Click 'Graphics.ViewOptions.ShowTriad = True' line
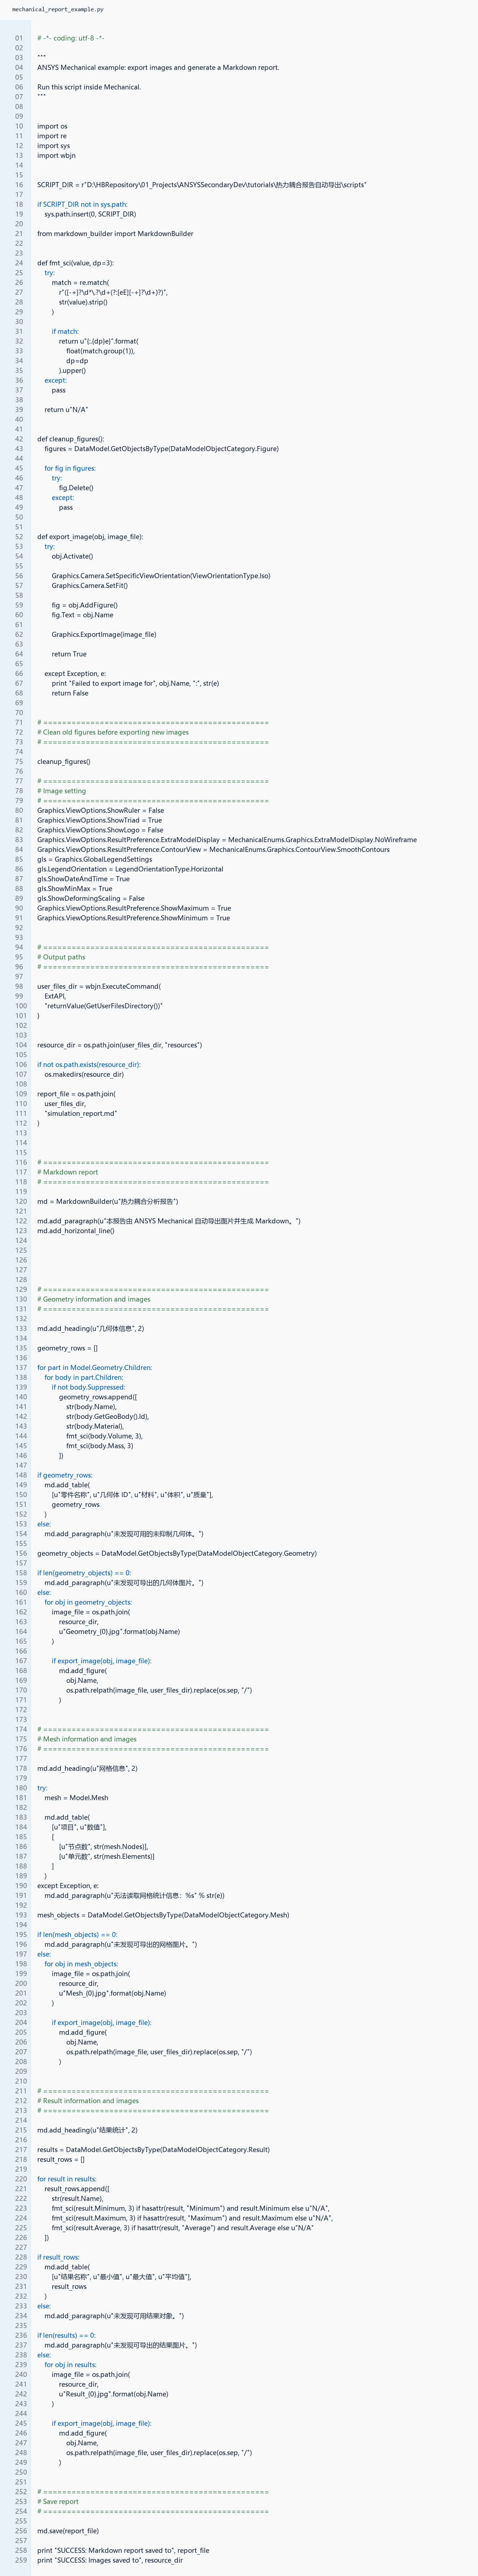The image size is (478, 2576). point(99,820)
